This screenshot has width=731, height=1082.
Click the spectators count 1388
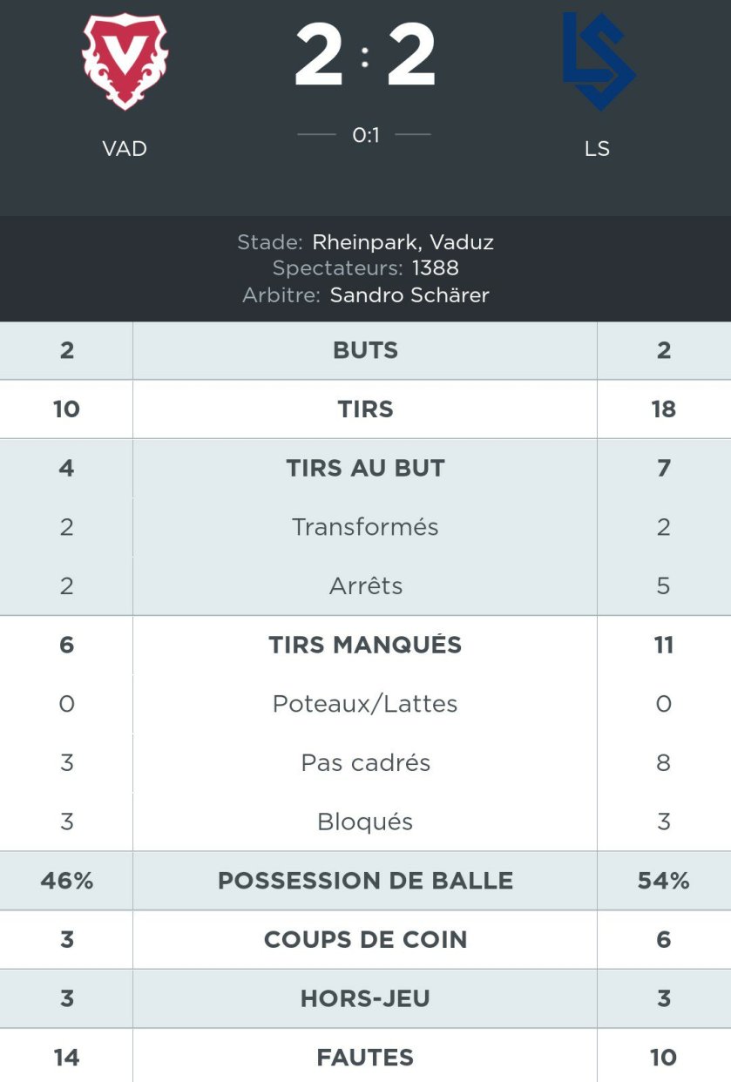point(436,268)
